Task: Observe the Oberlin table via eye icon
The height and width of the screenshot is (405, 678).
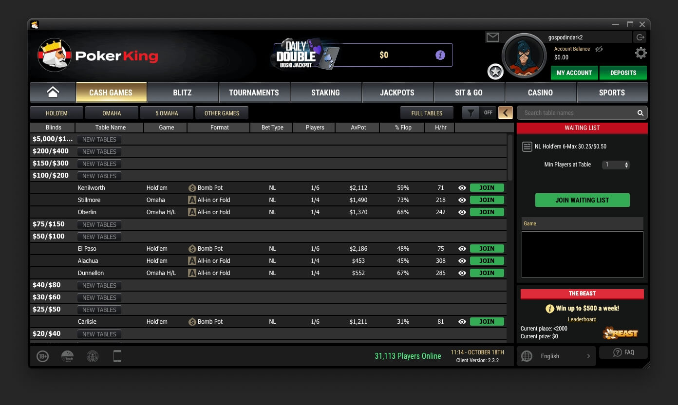Action: pyautogui.click(x=462, y=212)
